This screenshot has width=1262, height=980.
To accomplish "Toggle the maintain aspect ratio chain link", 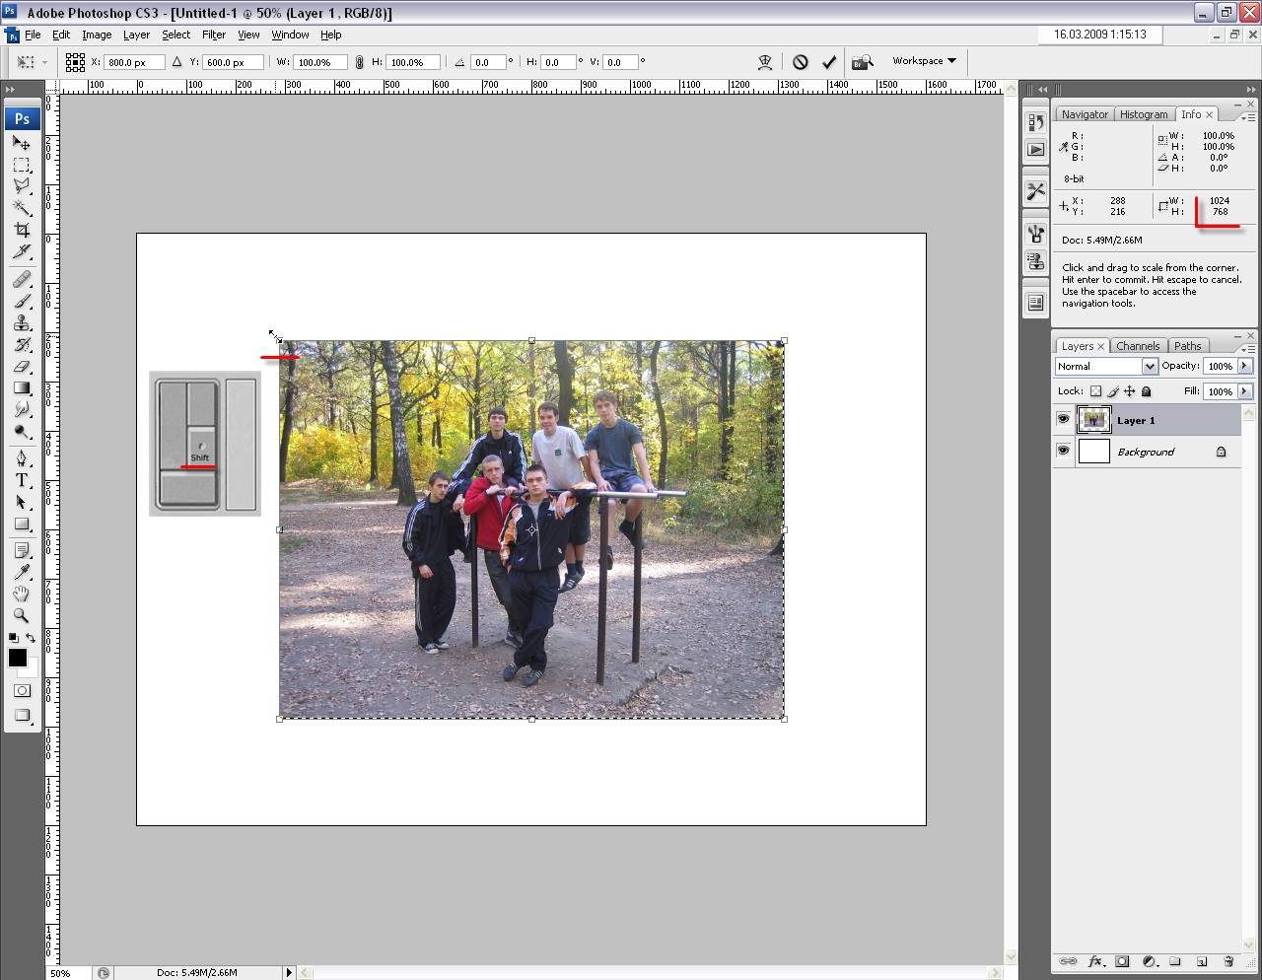I will tap(359, 62).
